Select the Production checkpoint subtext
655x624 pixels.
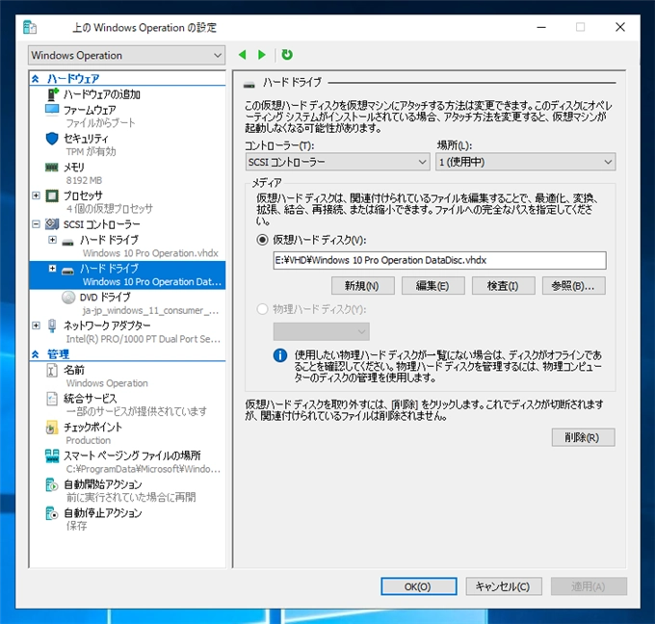click(89, 441)
